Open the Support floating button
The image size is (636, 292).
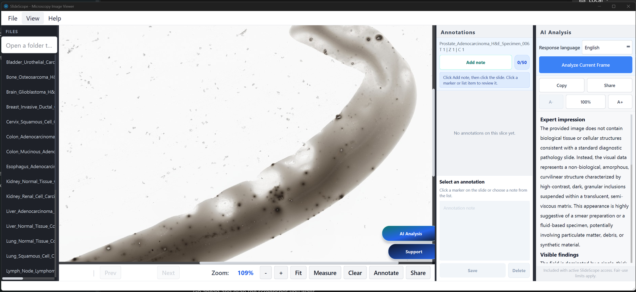click(x=412, y=252)
